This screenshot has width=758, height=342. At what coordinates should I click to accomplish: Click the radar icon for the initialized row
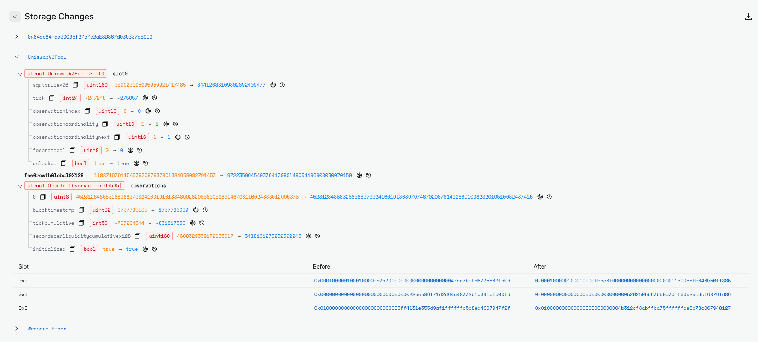[x=145, y=249]
